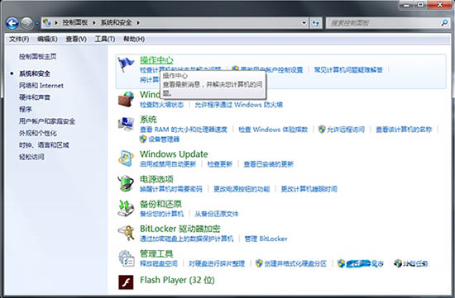Open the 帮助(H) menu
This screenshot has height=298, width=455.
(134, 39)
